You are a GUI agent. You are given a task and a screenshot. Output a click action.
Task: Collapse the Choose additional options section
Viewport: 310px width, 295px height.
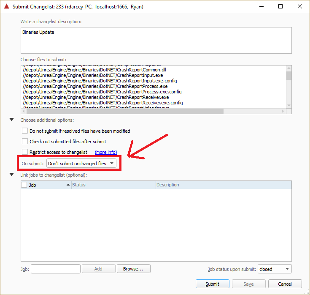click(x=12, y=120)
